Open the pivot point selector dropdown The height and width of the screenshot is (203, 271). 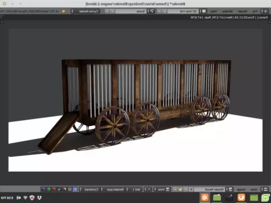(x=148, y=189)
